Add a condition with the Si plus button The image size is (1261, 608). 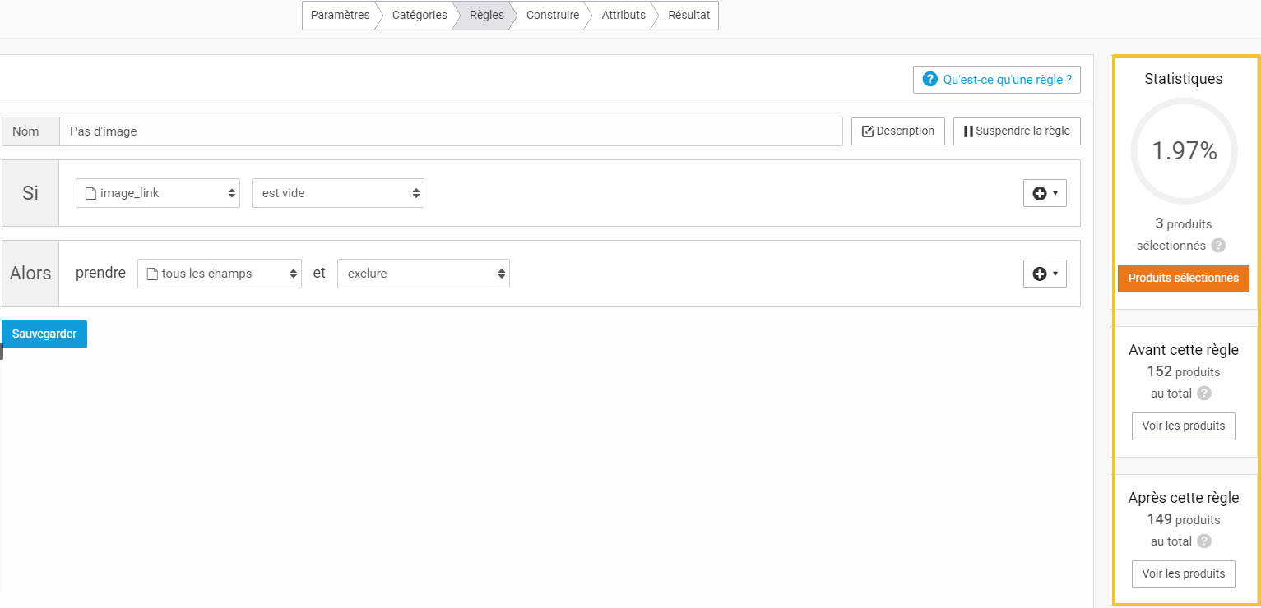coord(1045,193)
